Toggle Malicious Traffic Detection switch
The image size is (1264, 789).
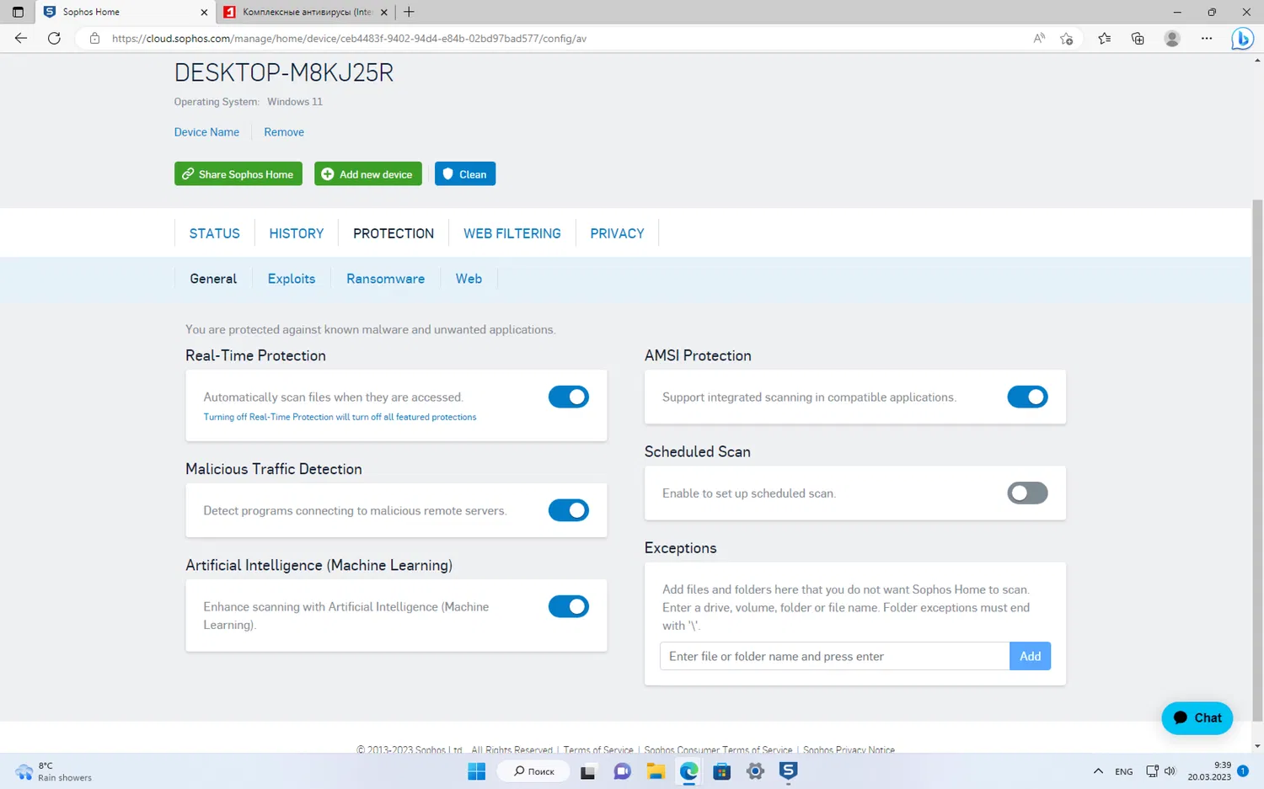(569, 510)
